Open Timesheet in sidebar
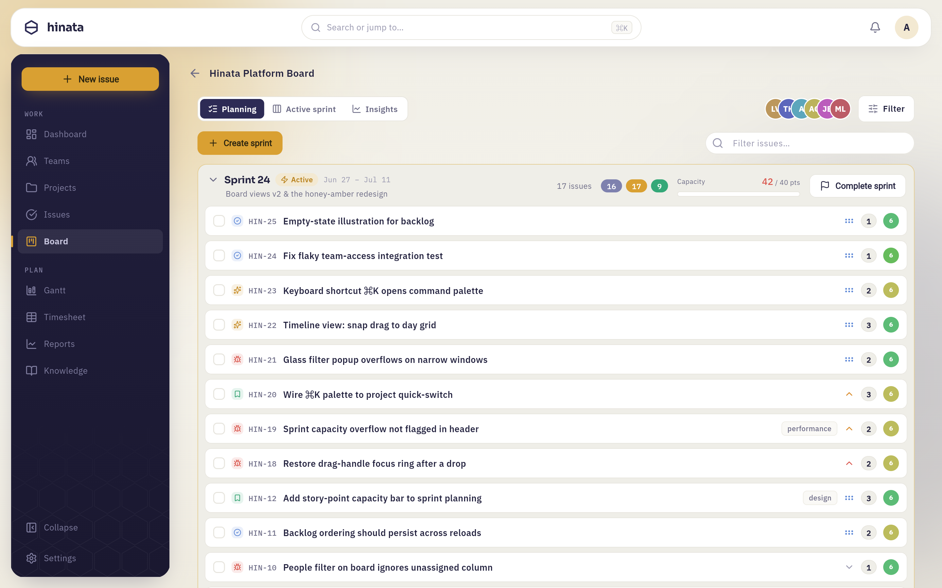This screenshot has height=588, width=942. [x=90, y=317]
